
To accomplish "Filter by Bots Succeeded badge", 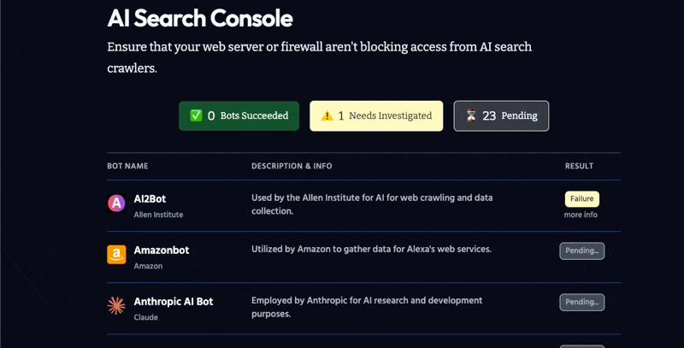I will [x=239, y=116].
